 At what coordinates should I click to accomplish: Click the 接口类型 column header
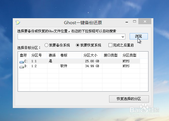(x=111, y=55)
